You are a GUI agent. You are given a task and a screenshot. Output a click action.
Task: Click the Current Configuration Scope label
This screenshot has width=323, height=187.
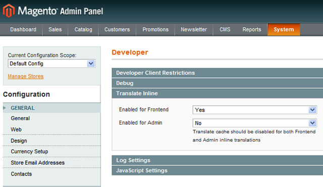pyautogui.click(x=42, y=55)
